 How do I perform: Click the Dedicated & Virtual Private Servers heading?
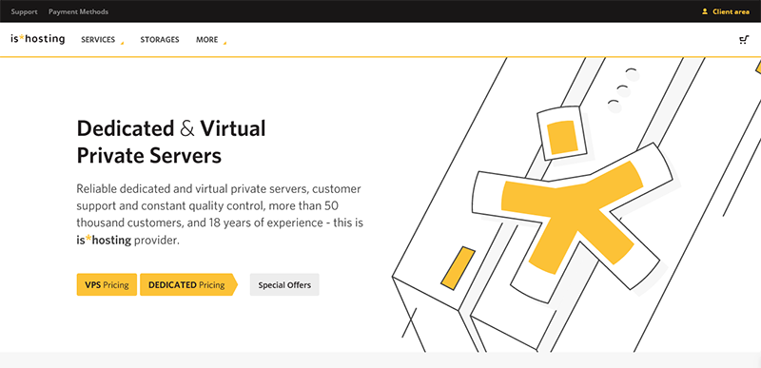(x=171, y=142)
